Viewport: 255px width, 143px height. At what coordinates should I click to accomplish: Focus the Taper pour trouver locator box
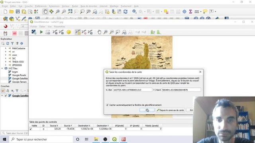tap(15, 133)
